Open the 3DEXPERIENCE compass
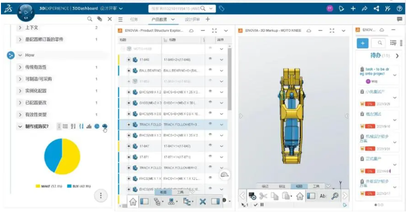The width and height of the screenshot is (406, 216). [x=26, y=12]
